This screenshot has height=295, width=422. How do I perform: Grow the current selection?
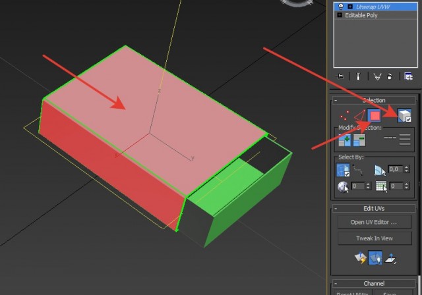[x=344, y=140]
